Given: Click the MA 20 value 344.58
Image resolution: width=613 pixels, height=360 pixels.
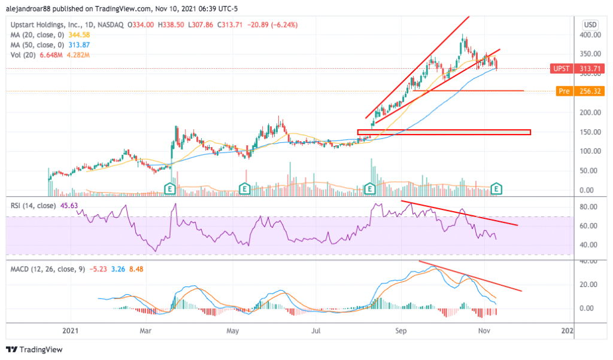Looking at the screenshot, I should click(80, 35).
